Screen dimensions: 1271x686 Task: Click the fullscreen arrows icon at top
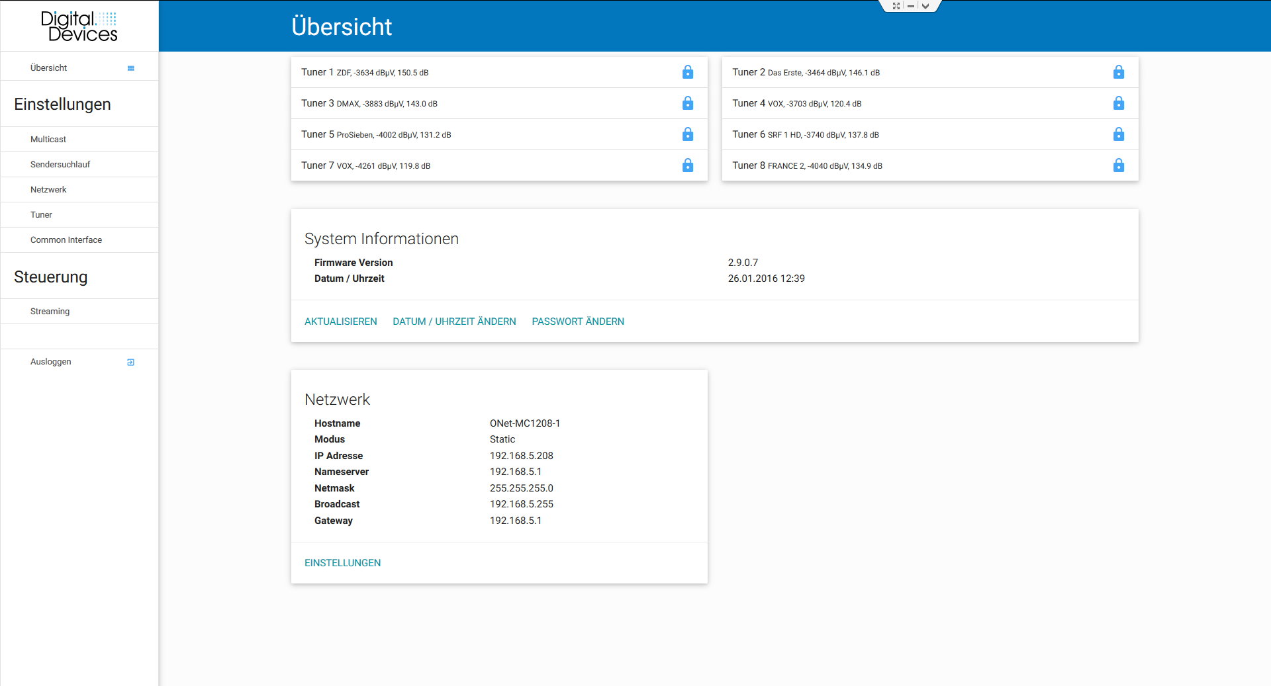tap(896, 6)
